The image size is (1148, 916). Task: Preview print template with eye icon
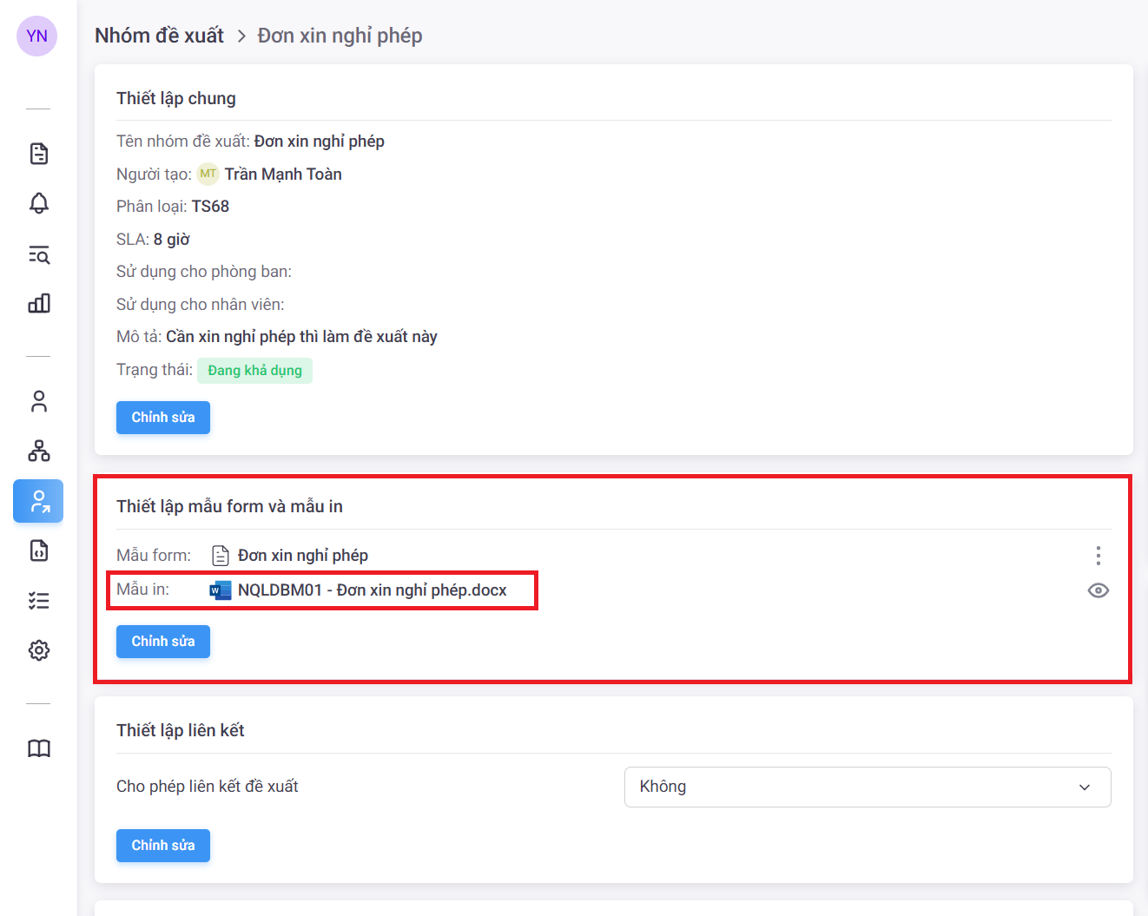click(x=1098, y=590)
